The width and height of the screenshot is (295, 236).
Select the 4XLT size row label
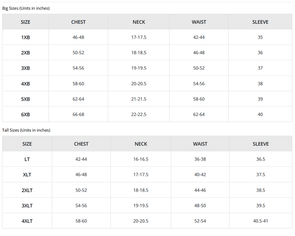[27, 221]
